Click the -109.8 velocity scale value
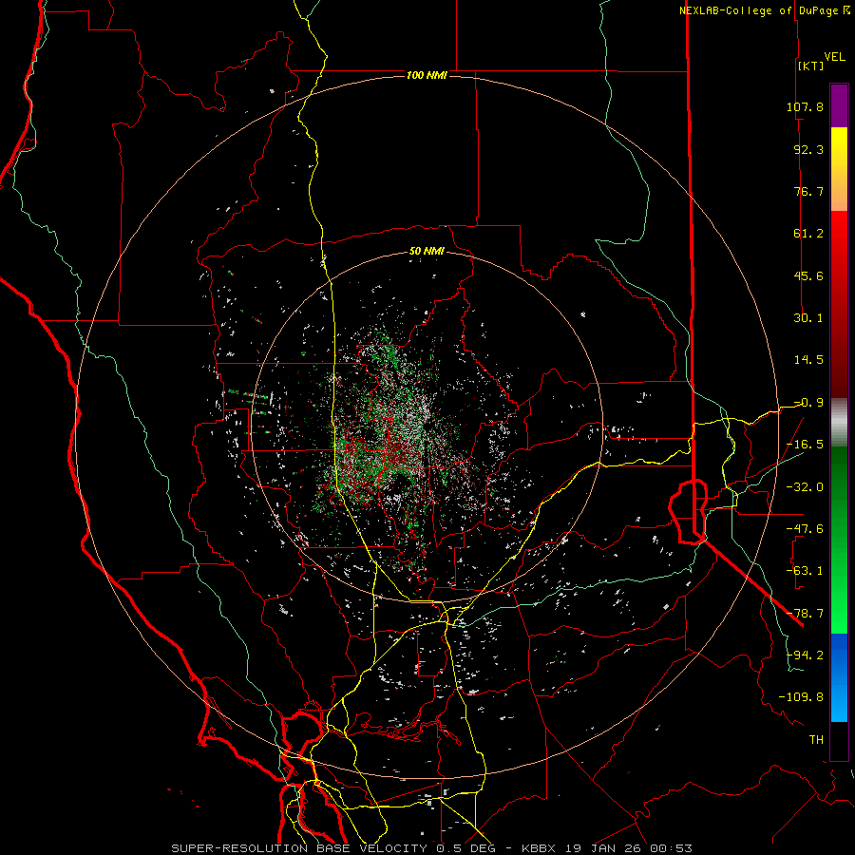 801,697
